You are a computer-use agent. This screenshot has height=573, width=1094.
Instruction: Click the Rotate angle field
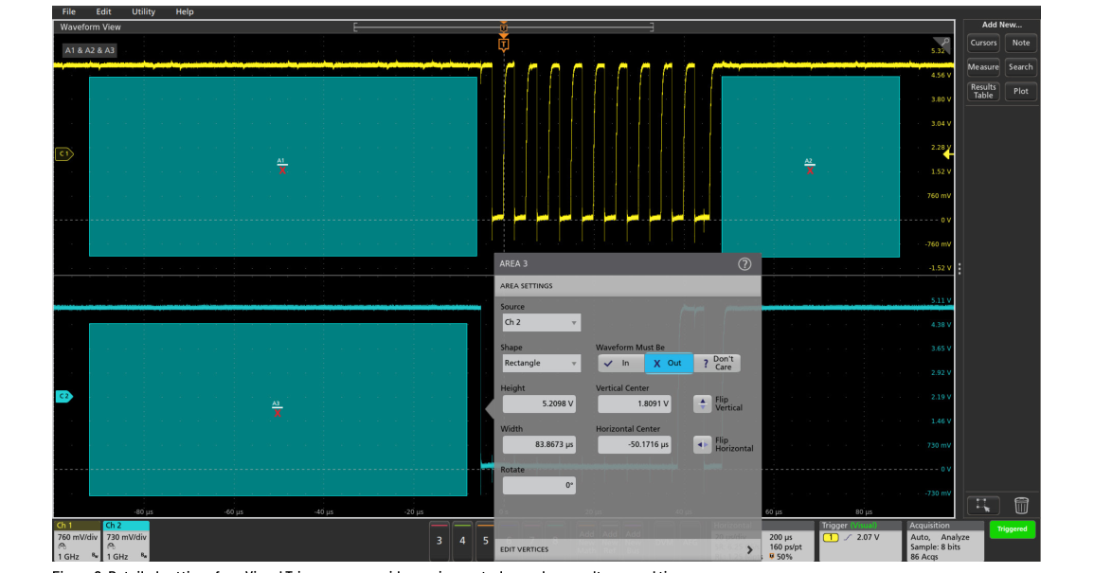coord(539,485)
